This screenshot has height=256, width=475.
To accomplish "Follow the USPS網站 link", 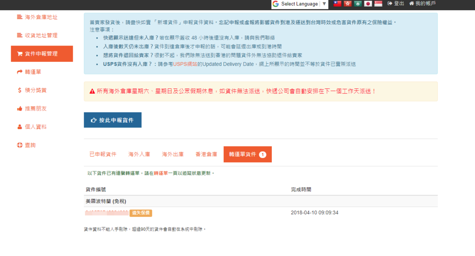I will [186, 64].
